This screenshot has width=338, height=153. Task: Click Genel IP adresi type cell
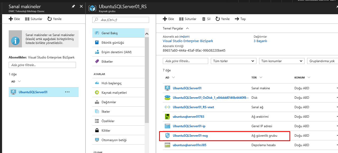tap(262, 126)
